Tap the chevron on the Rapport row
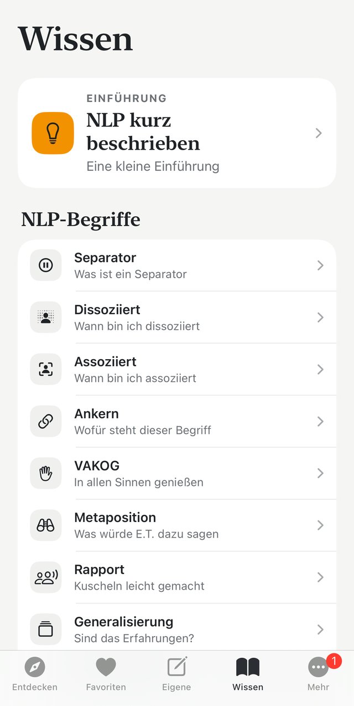 click(320, 577)
